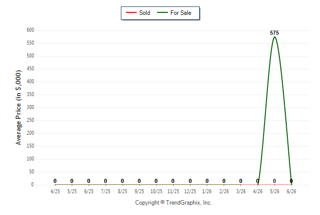The image size is (320, 215).
Task: Select the 10/25 x-axis label
Action: click(x=157, y=191)
